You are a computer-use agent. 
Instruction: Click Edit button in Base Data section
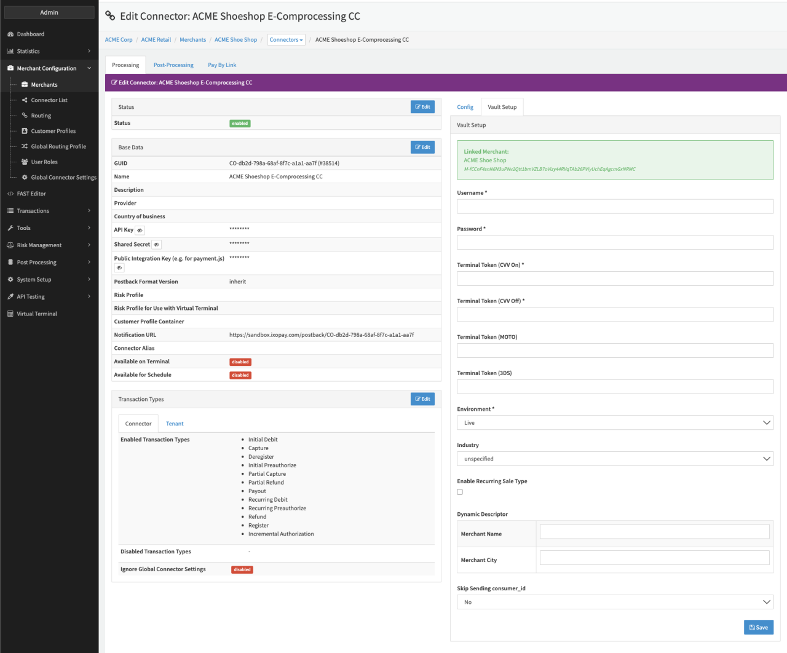coord(422,148)
